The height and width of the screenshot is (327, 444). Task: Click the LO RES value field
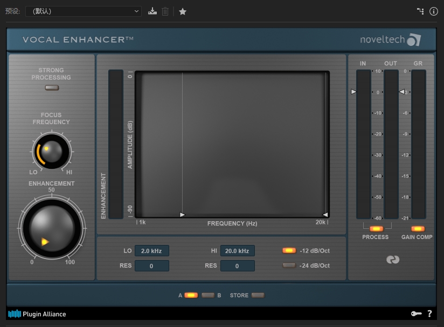point(152,265)
